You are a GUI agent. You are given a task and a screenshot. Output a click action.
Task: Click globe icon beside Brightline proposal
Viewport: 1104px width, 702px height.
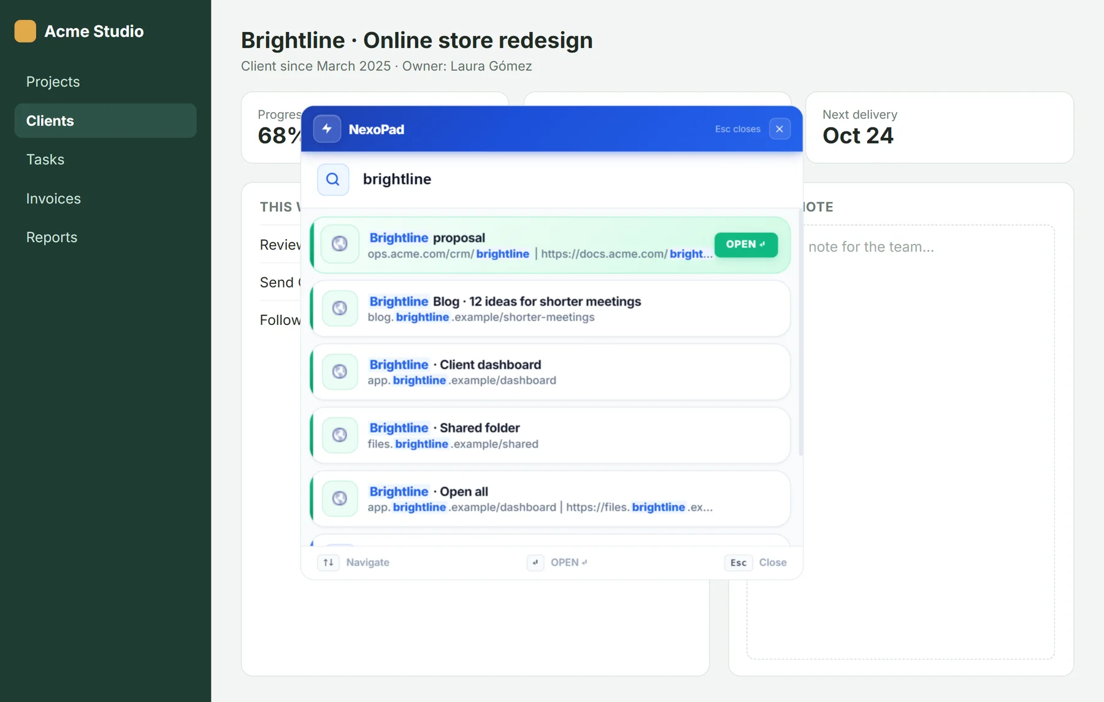pos(340,244)
